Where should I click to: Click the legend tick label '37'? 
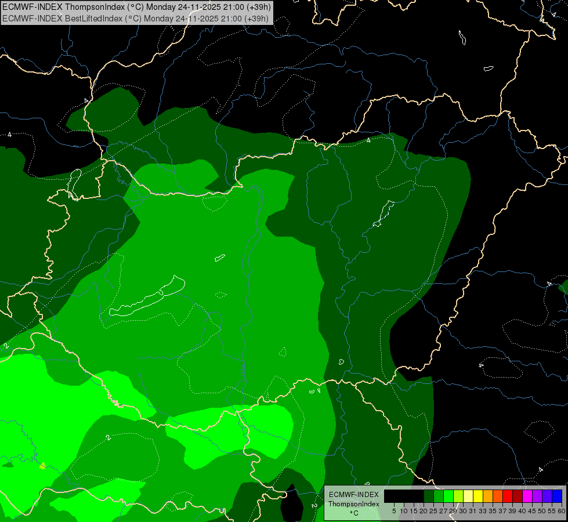click(502, 511)
